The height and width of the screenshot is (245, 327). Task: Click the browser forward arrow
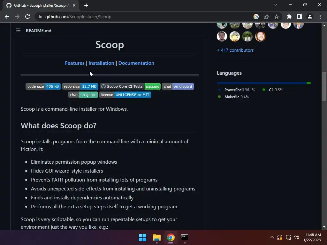(17, 17)
